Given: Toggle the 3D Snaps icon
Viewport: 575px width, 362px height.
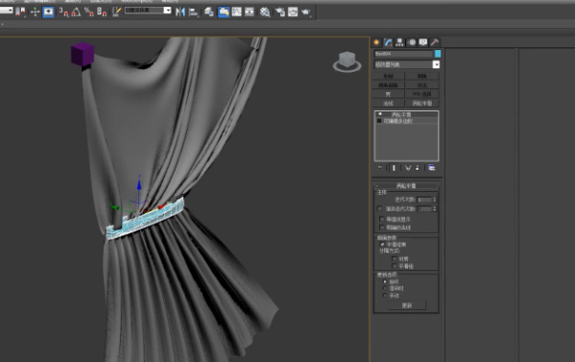Looking at the screenshot, I should click(63, 12).
